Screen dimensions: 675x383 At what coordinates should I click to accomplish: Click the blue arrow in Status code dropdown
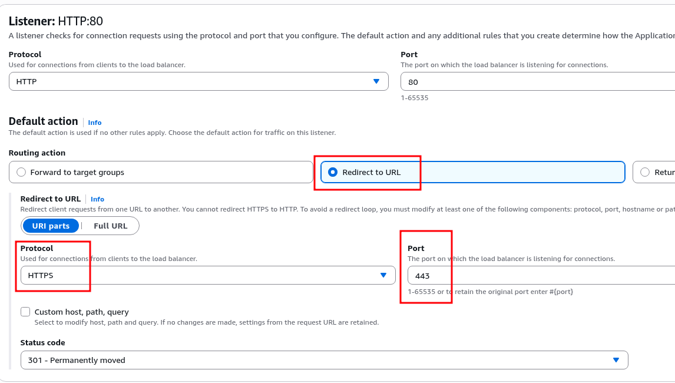pos(616,360)
